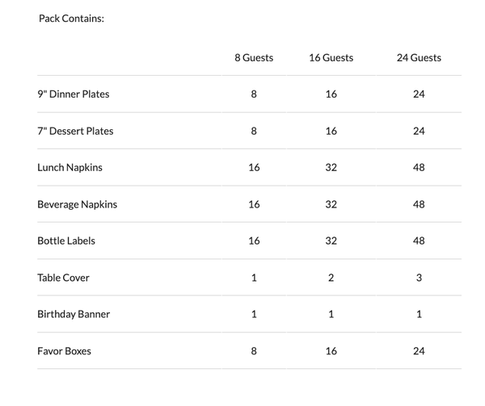
Task: Select the "24 Guests" column header
Action: 419,57
